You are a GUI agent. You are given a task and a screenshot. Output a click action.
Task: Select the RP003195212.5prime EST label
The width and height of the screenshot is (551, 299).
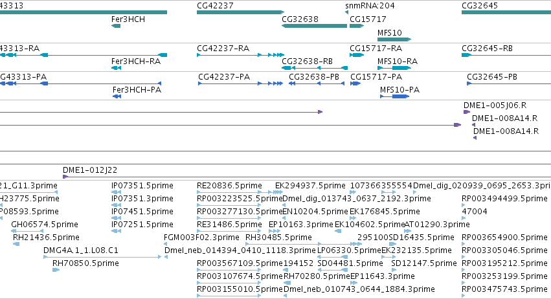pyautogui.click(x=504, y=263)
